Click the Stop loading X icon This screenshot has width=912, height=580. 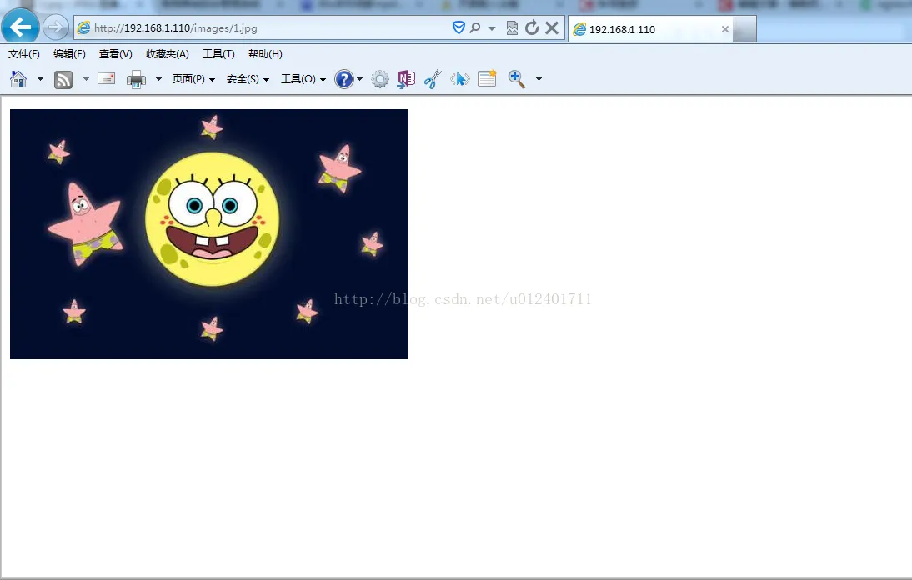coord(552,28)
